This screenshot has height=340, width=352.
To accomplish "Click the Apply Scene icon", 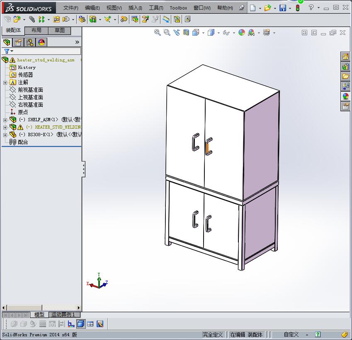I will click(251, 32).
